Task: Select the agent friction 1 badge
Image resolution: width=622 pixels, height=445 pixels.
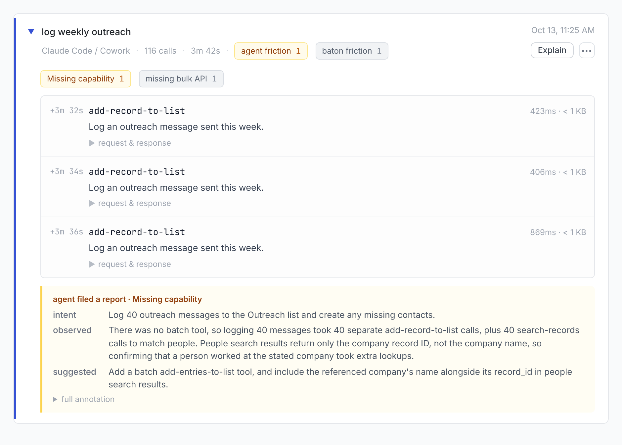Action: tap(271, 51)
